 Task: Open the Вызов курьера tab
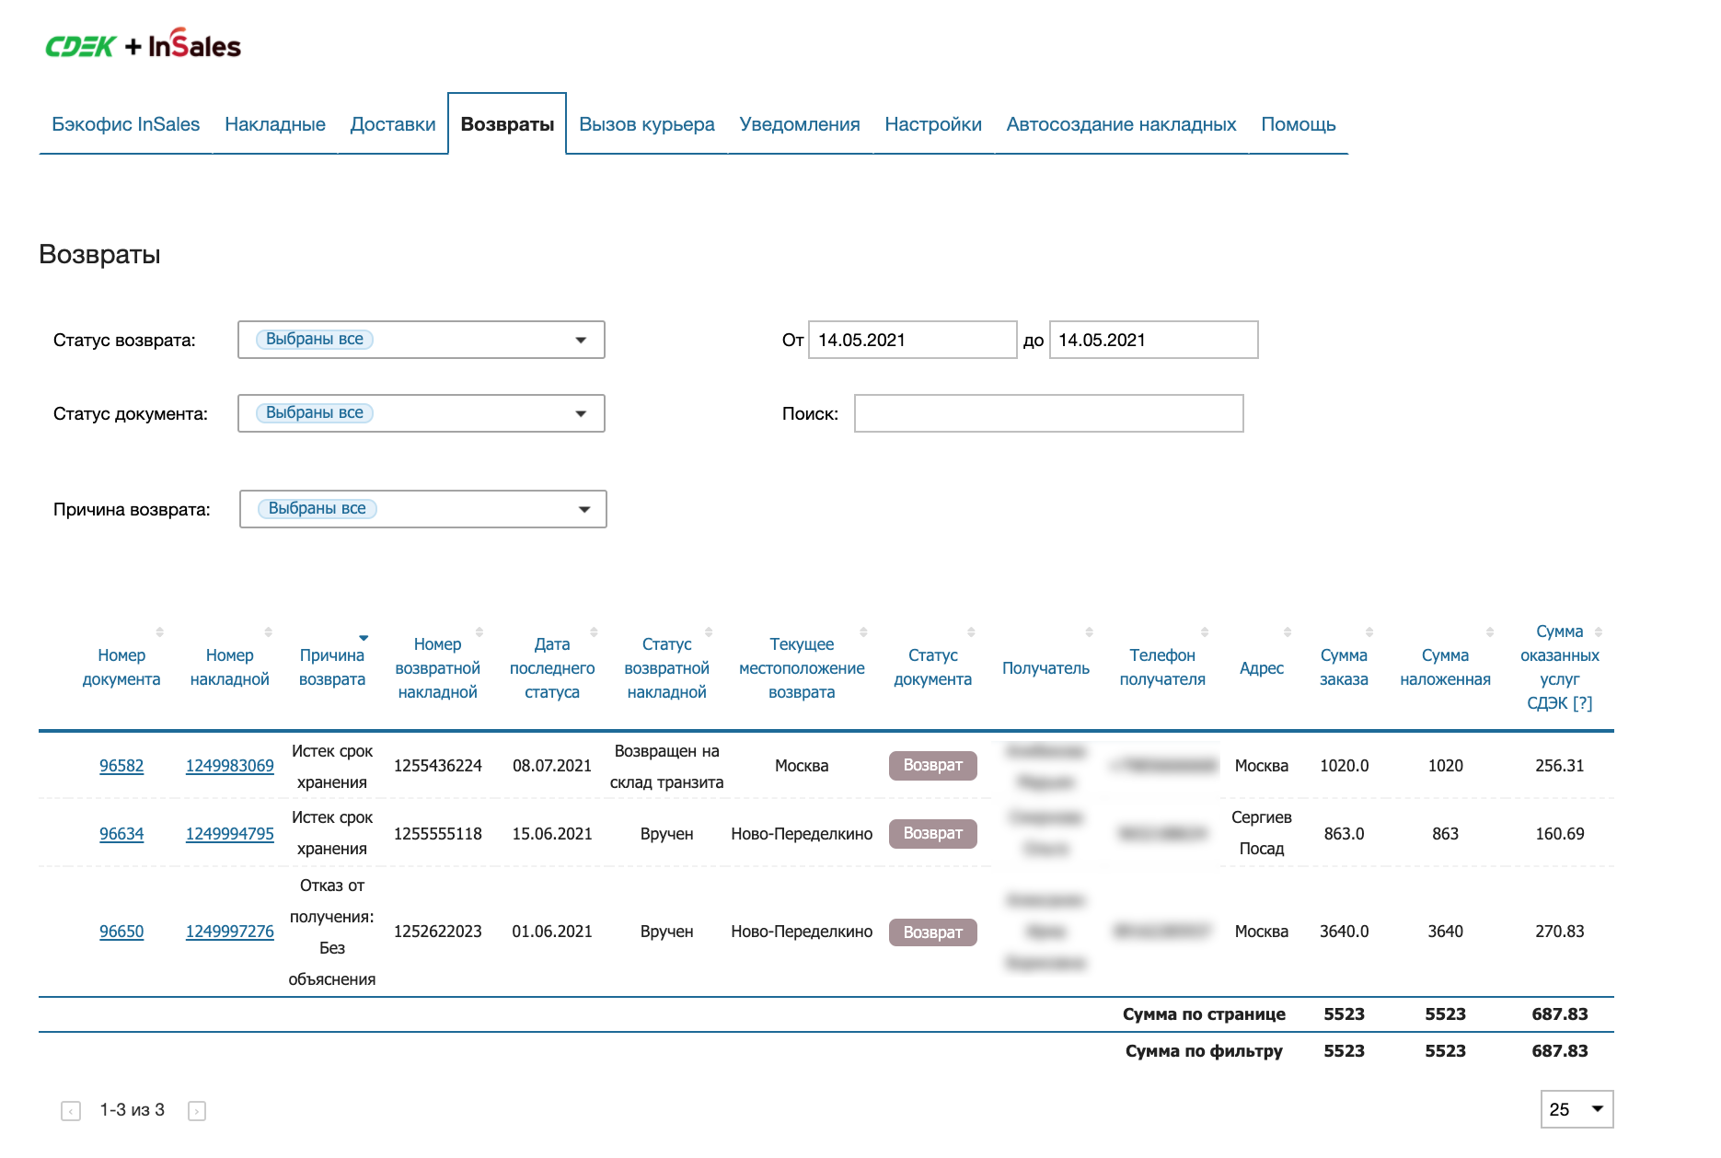tap(646, 124)
